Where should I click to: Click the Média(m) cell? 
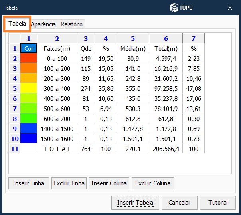[x=133, y=48]
